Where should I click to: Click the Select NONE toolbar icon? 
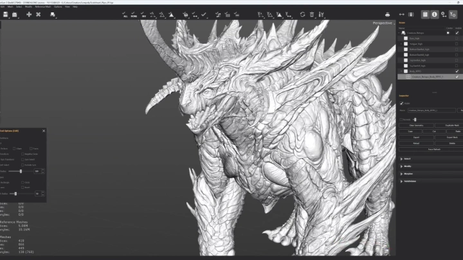point(134,14)
